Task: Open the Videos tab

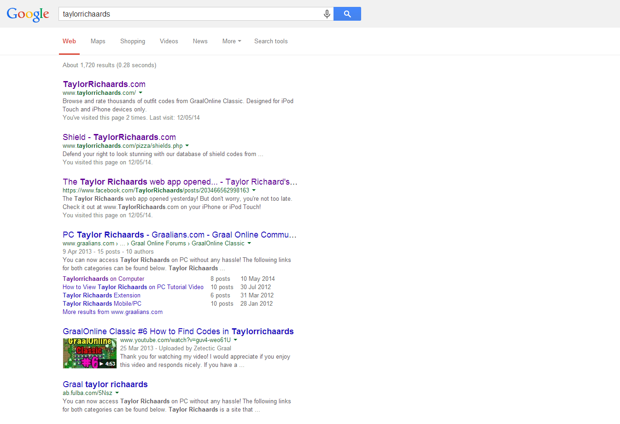Action: [169, 41]
